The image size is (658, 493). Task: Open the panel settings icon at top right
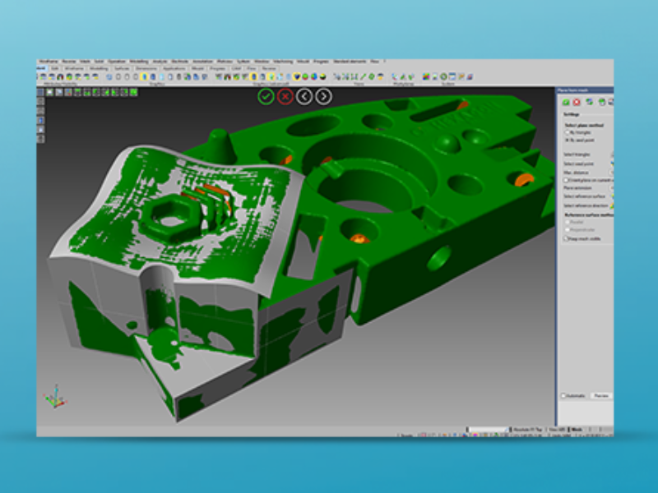(x=609, y=102)
